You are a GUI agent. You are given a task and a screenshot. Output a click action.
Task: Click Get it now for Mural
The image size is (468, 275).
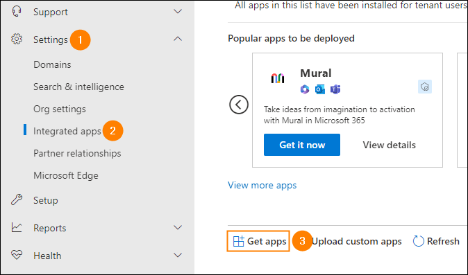click(302, 145)
